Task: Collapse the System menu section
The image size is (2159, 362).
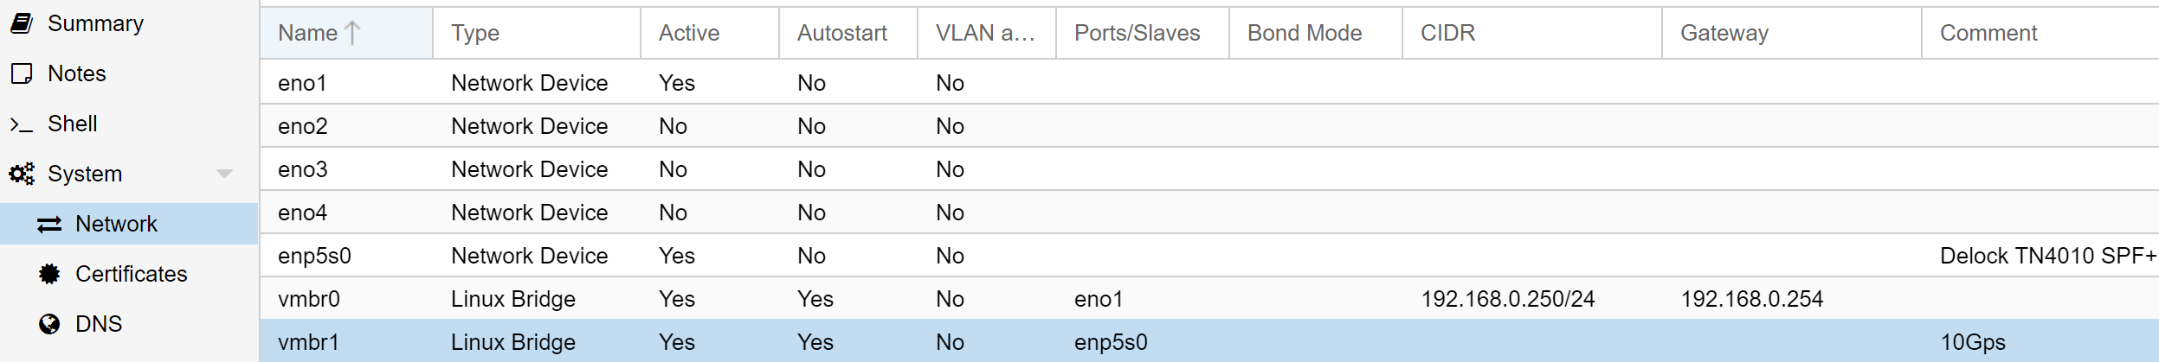Action: click(224, 174)
